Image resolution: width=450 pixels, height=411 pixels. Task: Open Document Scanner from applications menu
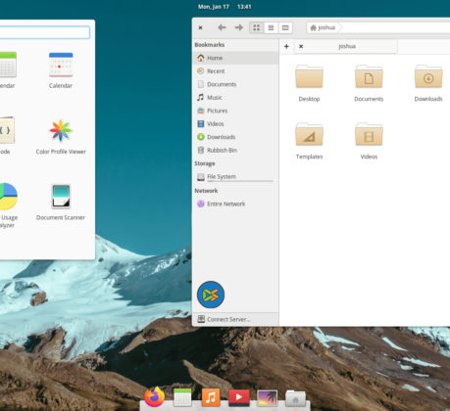tap(61, 203)
